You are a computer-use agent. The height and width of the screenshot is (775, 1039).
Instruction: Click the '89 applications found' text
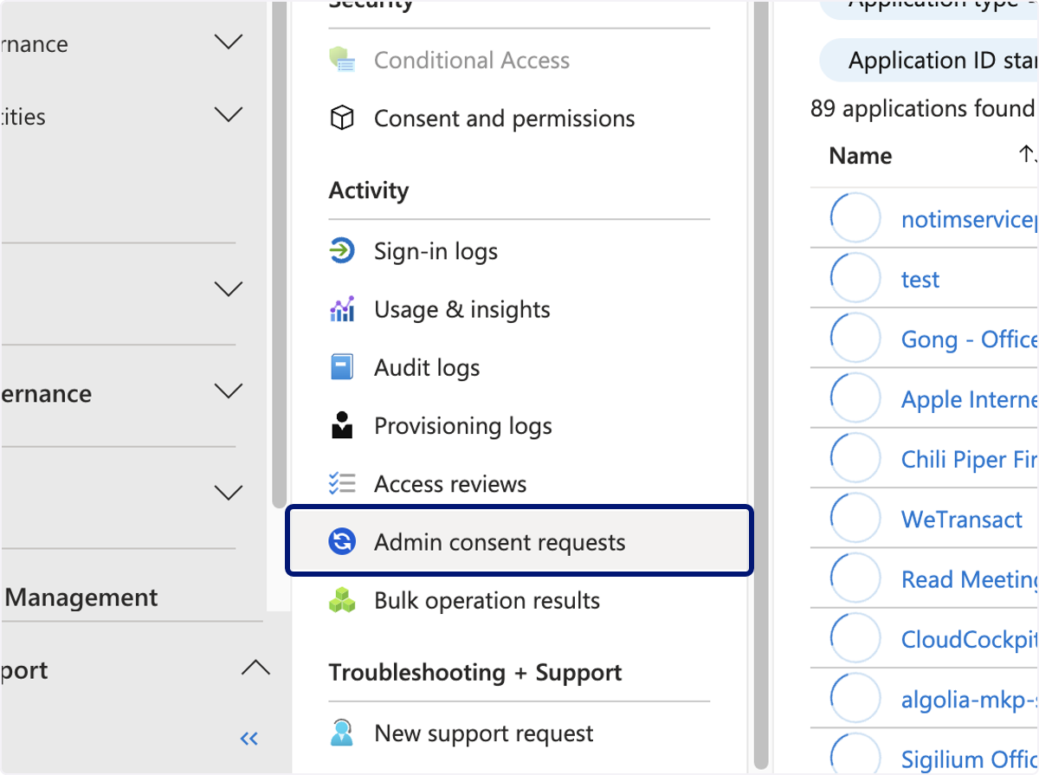pyautogui.click(x=923, y=108)
